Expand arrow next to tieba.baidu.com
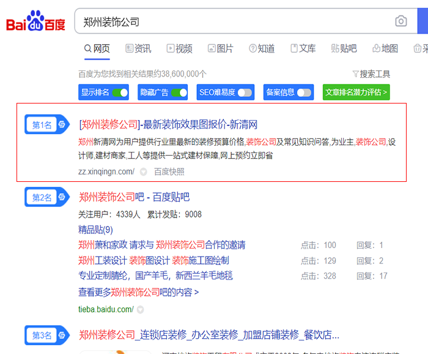This screenshot has height=354, width=428. pyautogui.click(x=140, y=310)
